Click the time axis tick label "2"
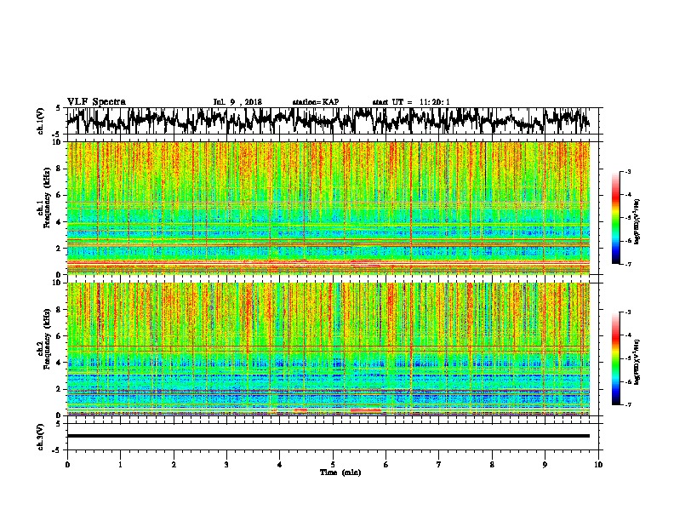 pos(174,465)
